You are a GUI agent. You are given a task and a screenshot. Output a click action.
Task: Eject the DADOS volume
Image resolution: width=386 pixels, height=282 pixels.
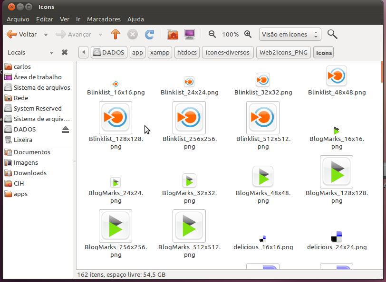point(66,129)
